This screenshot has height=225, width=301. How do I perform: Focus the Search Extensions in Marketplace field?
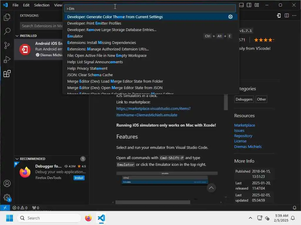[41, 26]
